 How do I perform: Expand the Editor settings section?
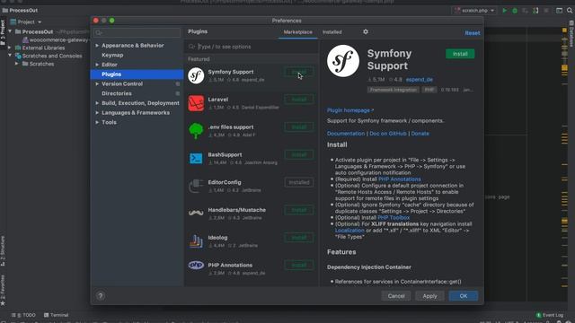click(x=97, y=65)
